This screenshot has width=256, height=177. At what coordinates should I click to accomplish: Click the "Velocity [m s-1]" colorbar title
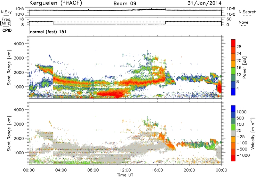click(253, 133)
